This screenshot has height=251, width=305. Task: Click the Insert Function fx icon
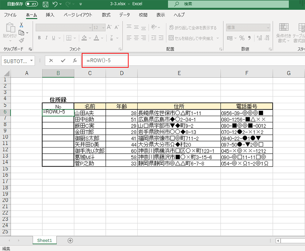pos(75,61)
